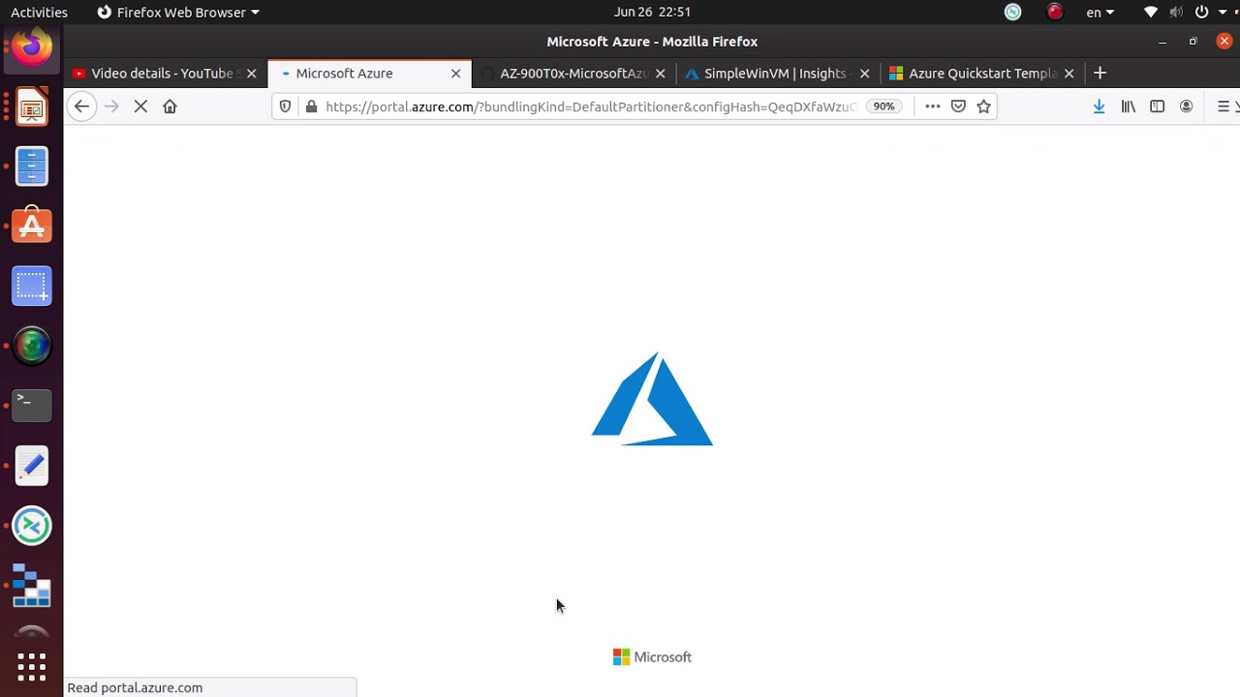
Task: Open the Library bookshelf icon
Action: [1128, 106]
